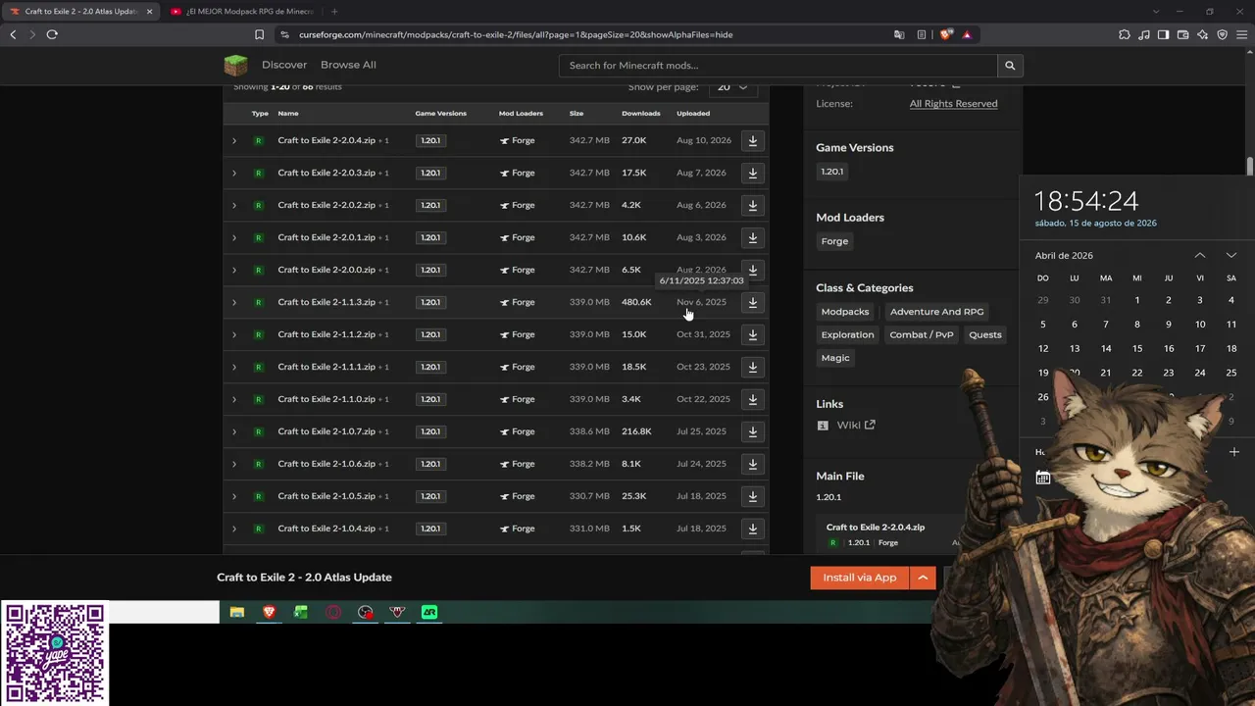Download Craft to Exile 2-2.0.2.zip file

(752, 205)
